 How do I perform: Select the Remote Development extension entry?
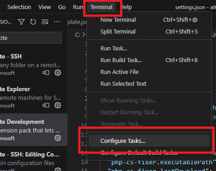[x=34, y=130]
